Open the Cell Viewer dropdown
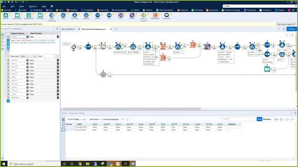The width and height of the screenshot is (298, 167). [95, 119]
